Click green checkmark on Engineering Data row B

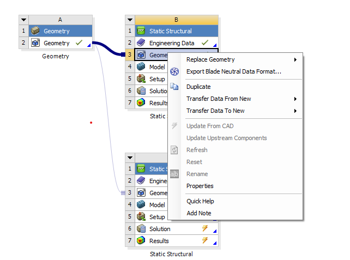[205, 43]
